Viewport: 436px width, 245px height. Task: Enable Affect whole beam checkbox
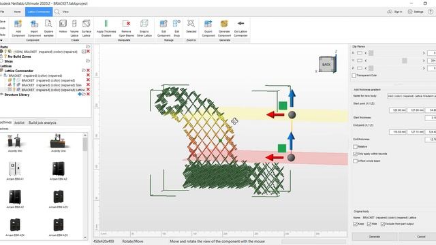click(355, 161)
